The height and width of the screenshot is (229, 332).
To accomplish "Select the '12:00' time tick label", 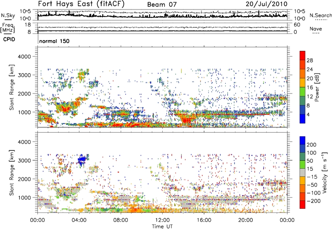I will (162, 220).
